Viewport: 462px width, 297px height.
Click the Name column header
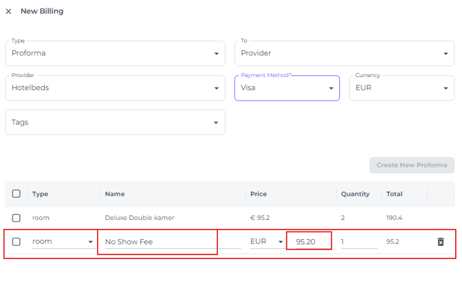pos(114,194)
